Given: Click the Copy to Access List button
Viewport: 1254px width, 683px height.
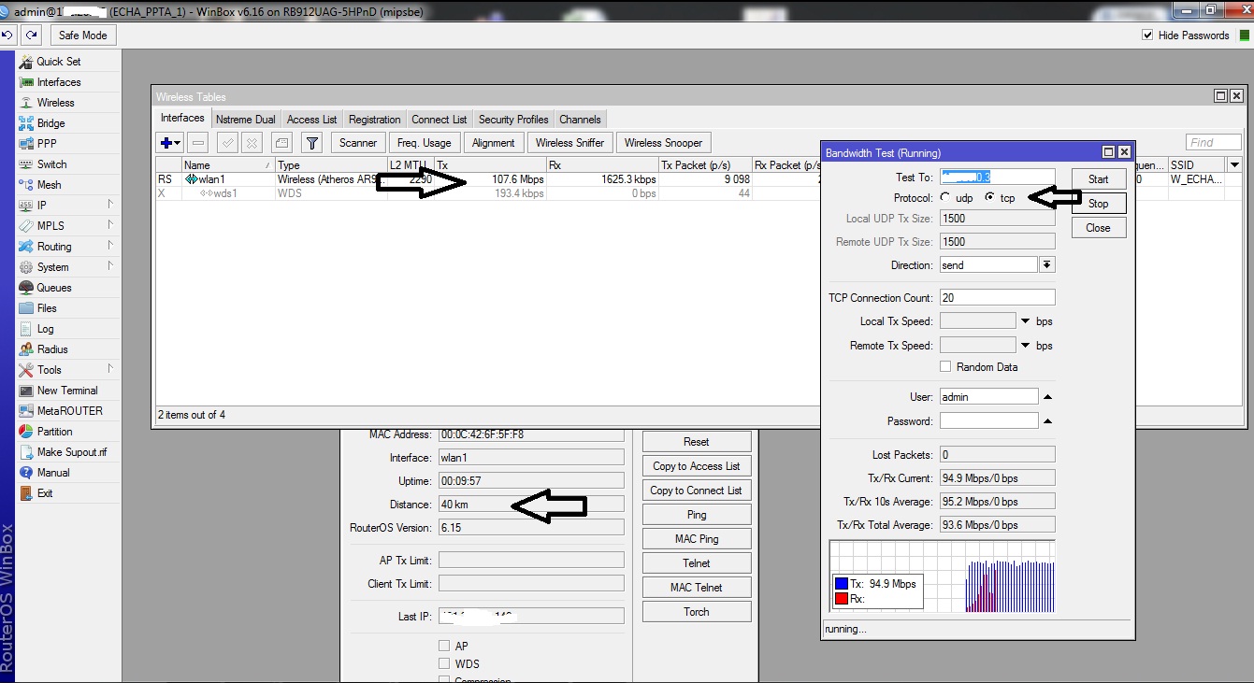Looking at the screenshot, I should (x=697, y=466).
